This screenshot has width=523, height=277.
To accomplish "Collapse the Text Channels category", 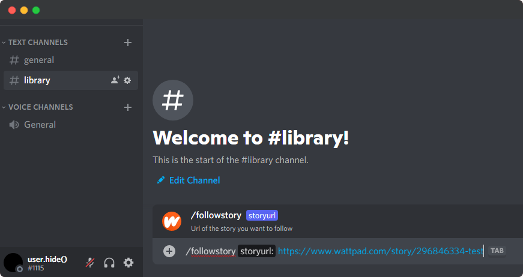I will click(x=37, y=43).
